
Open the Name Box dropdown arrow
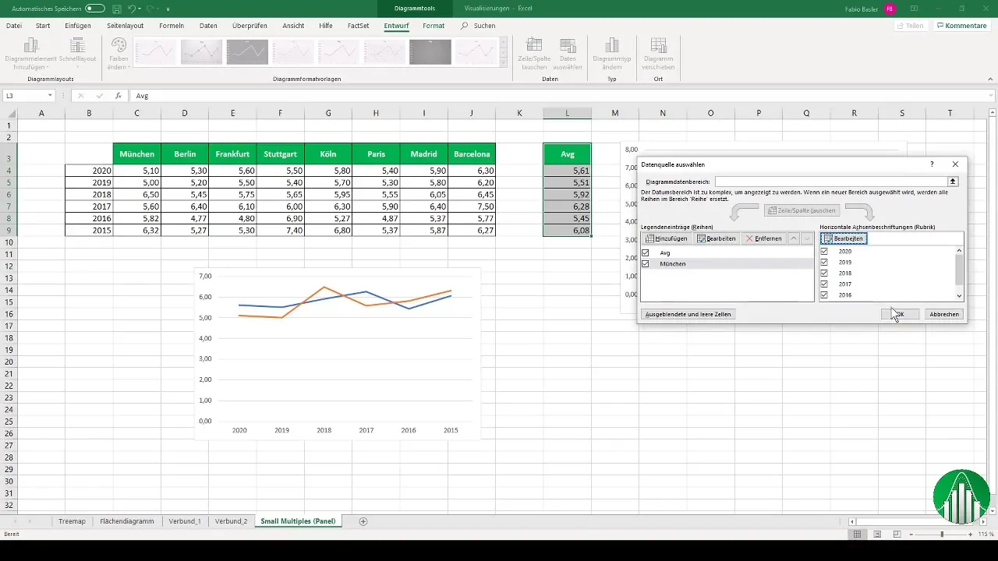point(50,95)
